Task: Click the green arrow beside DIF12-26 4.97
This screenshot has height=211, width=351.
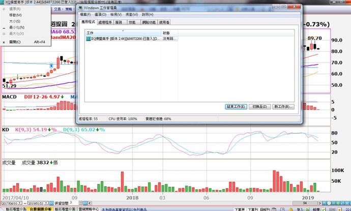Action: coord(64,96)
